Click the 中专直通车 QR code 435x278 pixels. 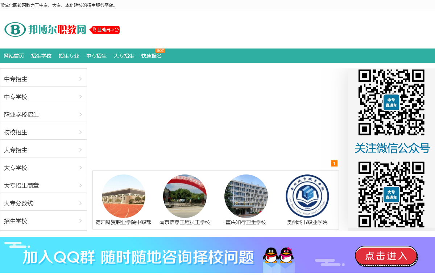coord(391,102)
